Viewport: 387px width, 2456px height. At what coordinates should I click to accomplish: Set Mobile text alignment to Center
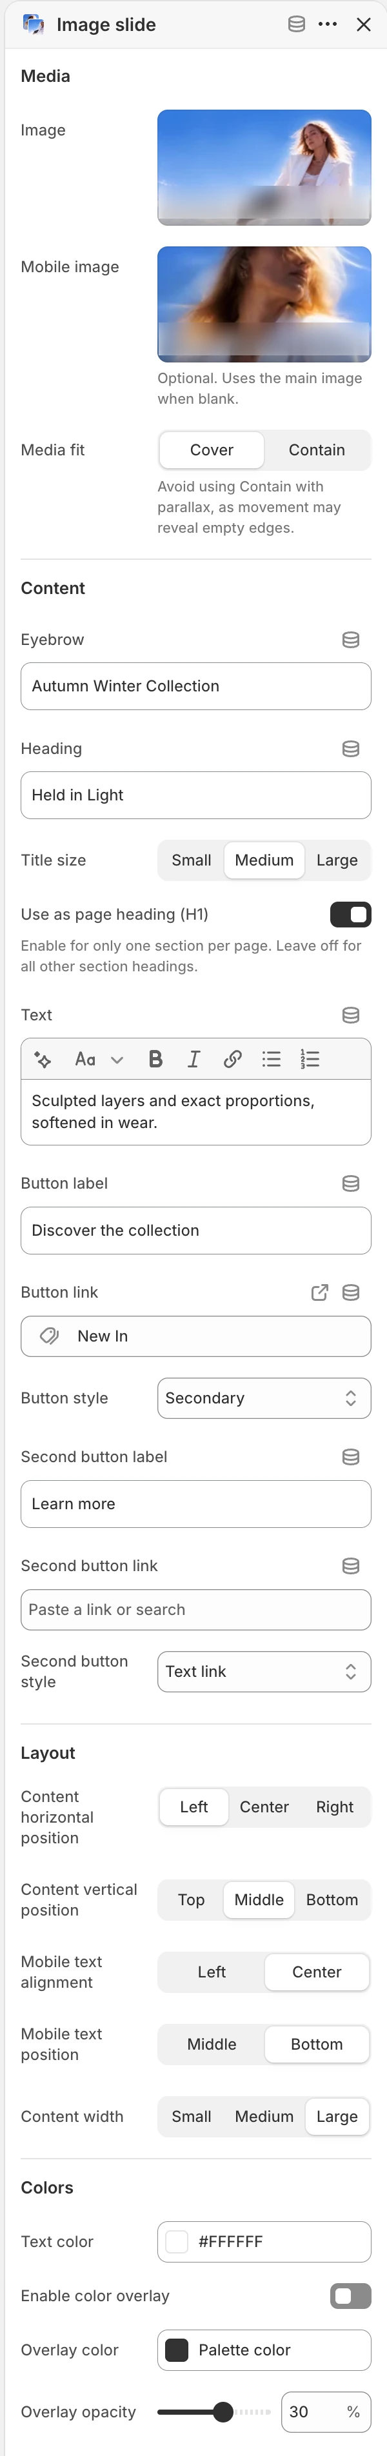317,1972
